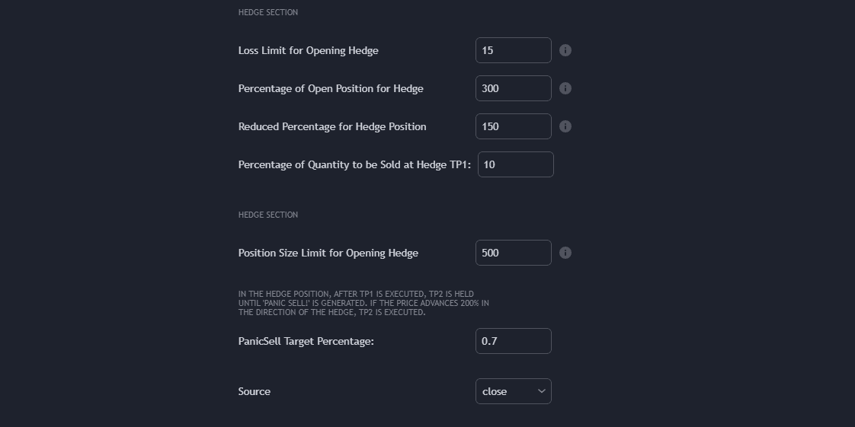
Task: Click the Loss Limit for Opening Hedge label
Action: [x=308, y=50]
